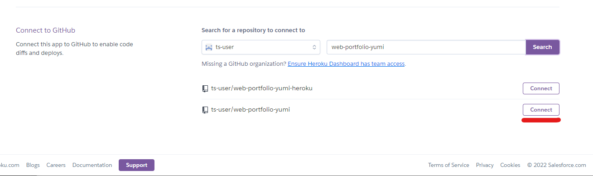
Task: Open the Terms of Service link
Action: [448, 165]
